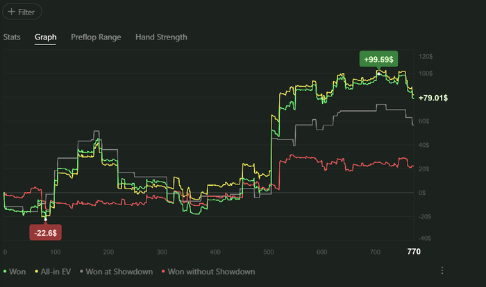Viewport: 486px width, 287px height.
Task: Click the +79.01$ current value label
Action: 433,98
